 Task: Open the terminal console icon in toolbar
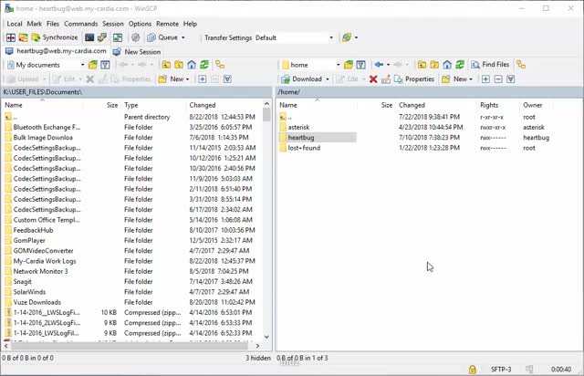pos(89,37)
